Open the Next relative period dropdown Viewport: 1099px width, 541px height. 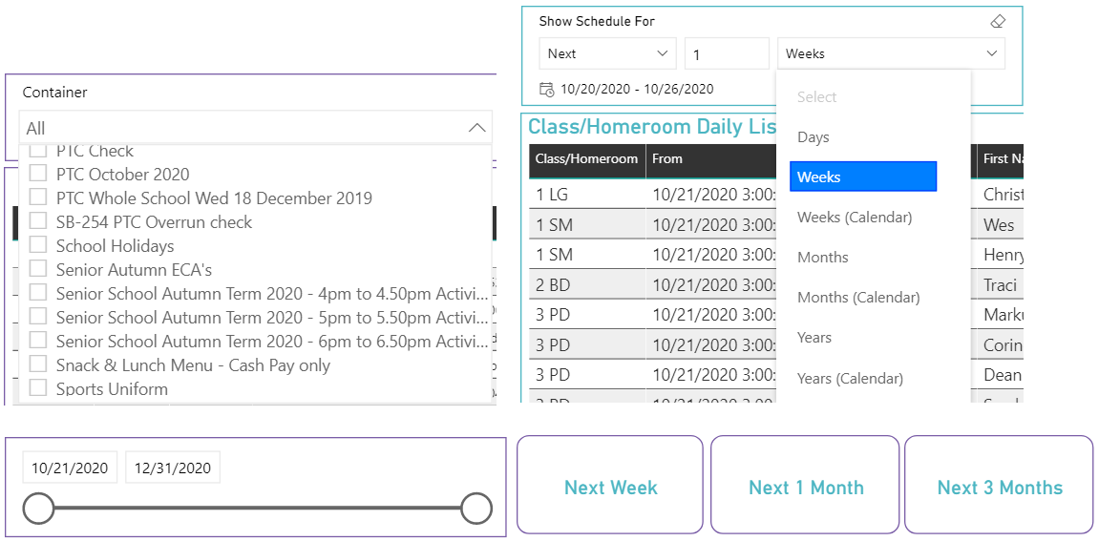[x=607, y=53]
